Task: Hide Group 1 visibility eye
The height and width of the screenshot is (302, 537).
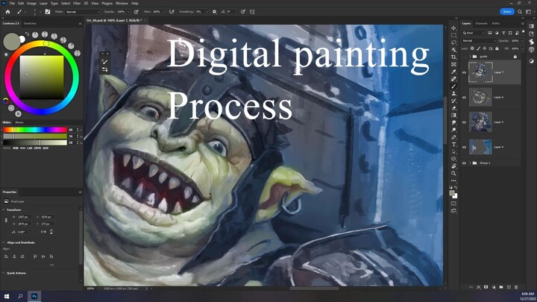Action: [464, 163]
